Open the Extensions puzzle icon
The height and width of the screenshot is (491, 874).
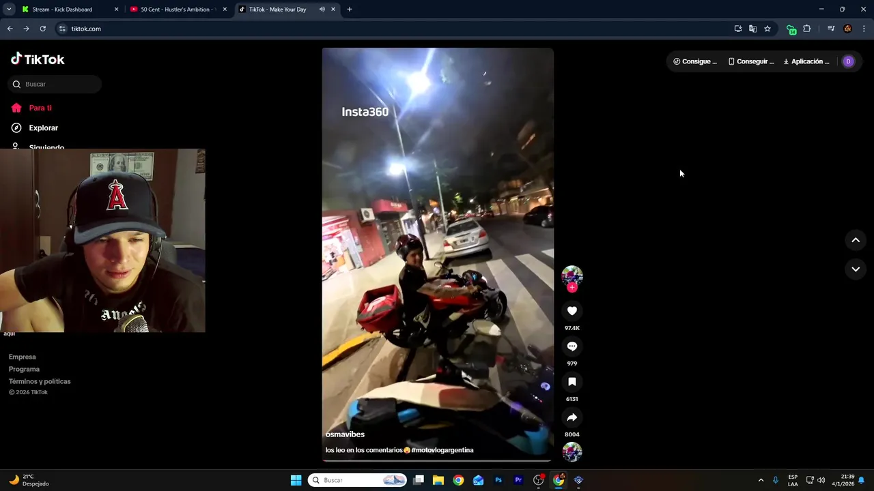[807, 29]
